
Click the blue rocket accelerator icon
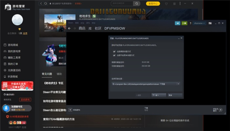6,108
